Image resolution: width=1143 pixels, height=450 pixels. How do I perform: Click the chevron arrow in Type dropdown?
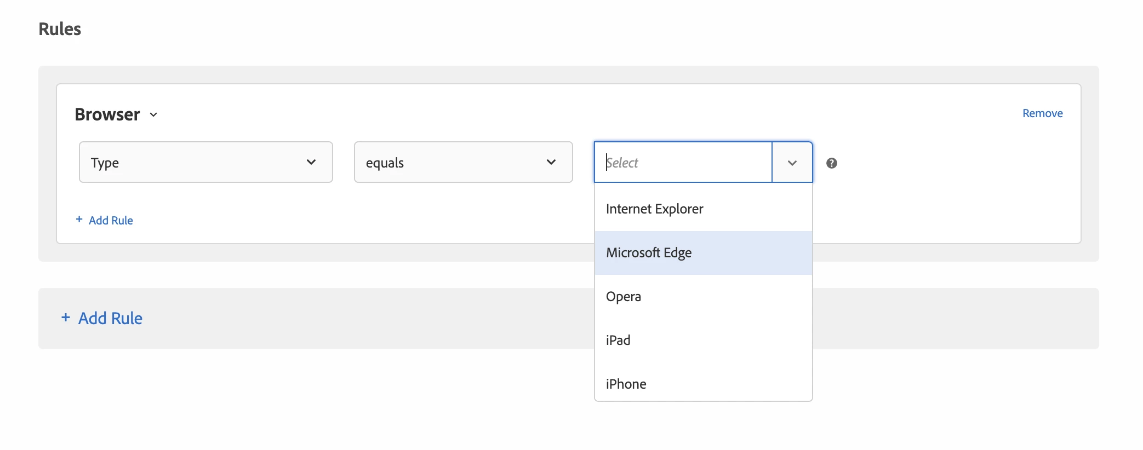click(311, 162)
